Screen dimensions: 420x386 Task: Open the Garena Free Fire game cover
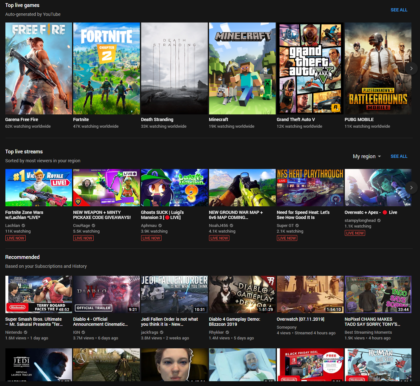point(39,68)
